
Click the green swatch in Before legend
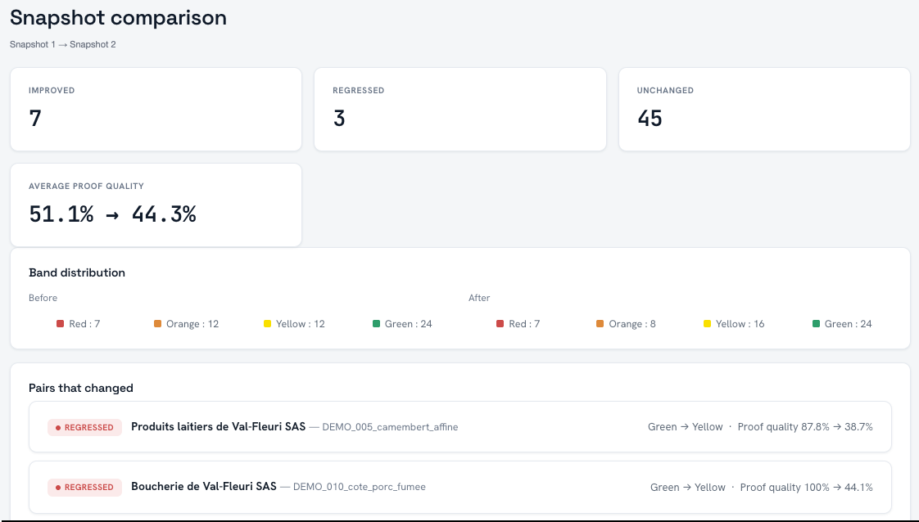[376, 324]
